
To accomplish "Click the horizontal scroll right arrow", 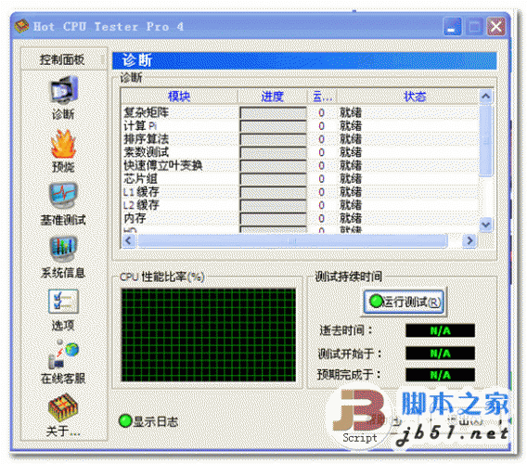I will [469, 240].
